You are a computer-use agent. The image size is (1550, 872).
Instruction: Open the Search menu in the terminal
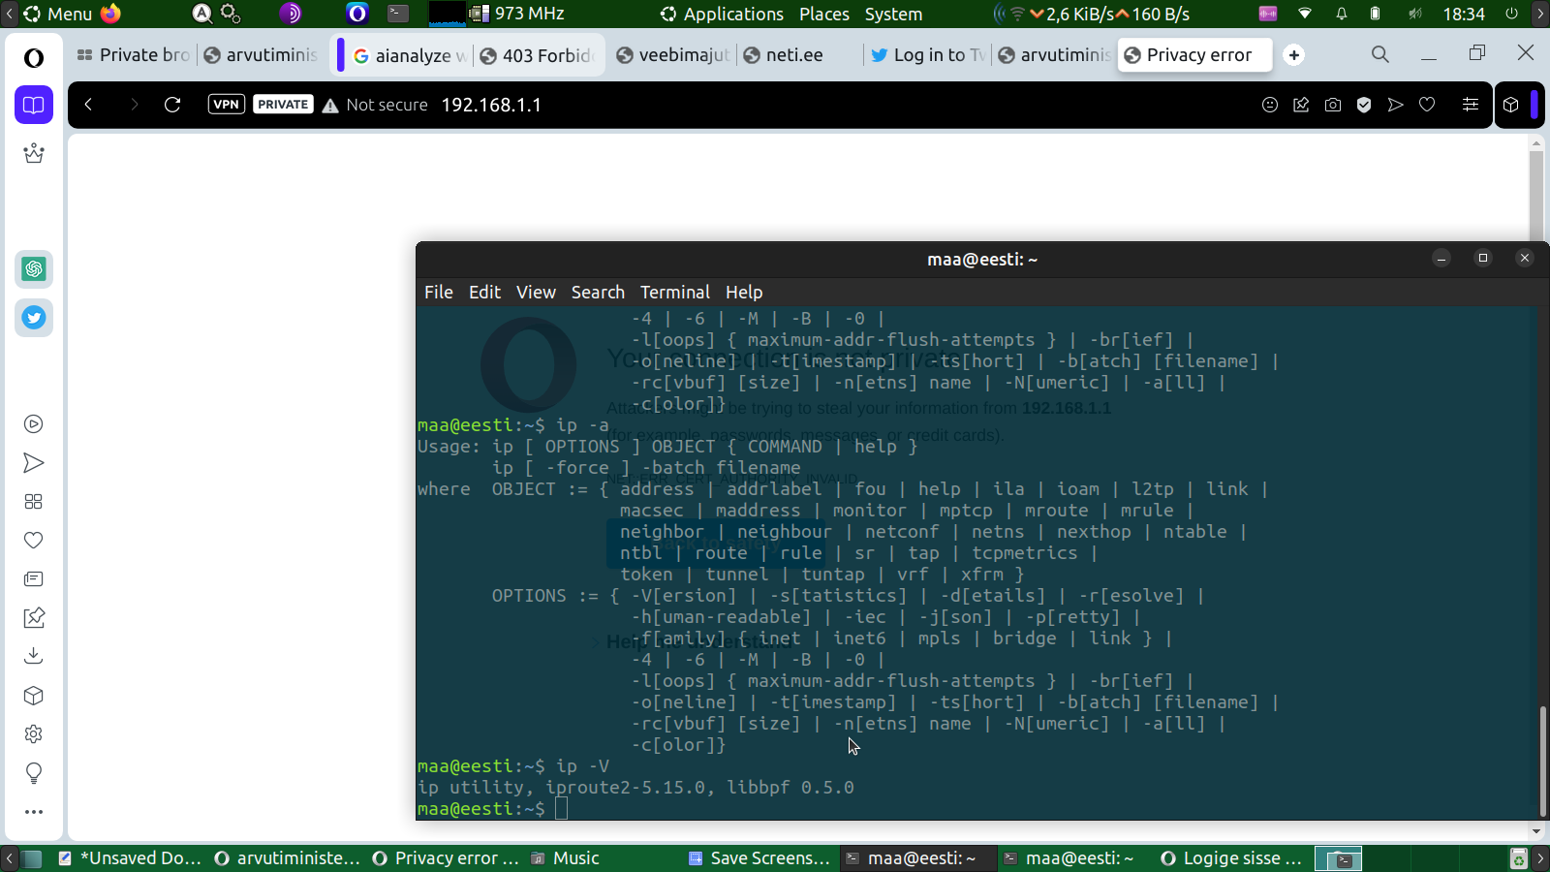[598, 292]
